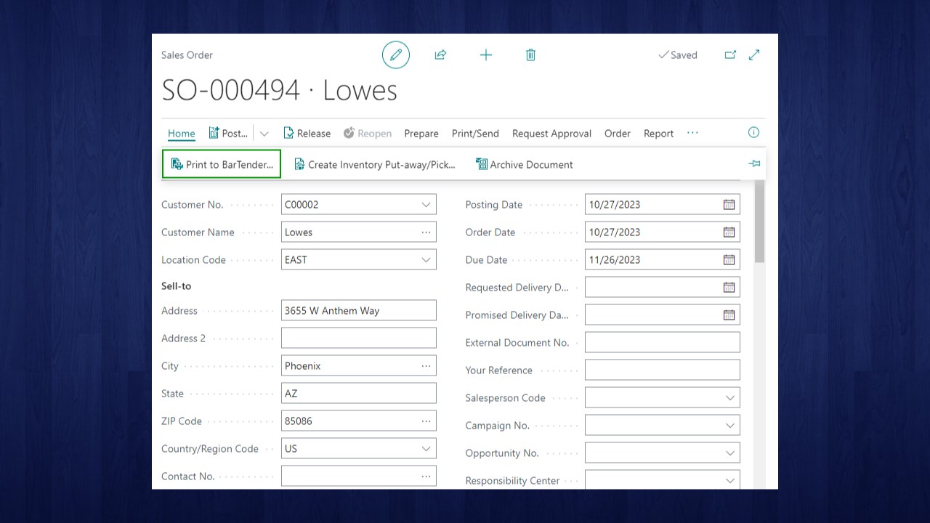Click the Sales Order page label
This screenshot has height=523, width=930.
click(x=187, y=55)
